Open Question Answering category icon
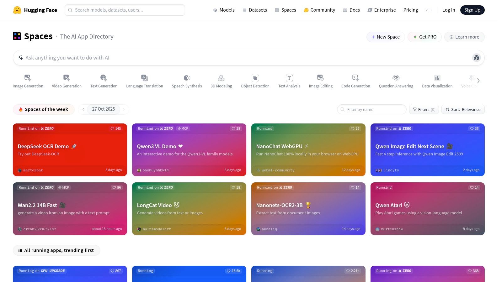502x282 pixels. point(396,78)
